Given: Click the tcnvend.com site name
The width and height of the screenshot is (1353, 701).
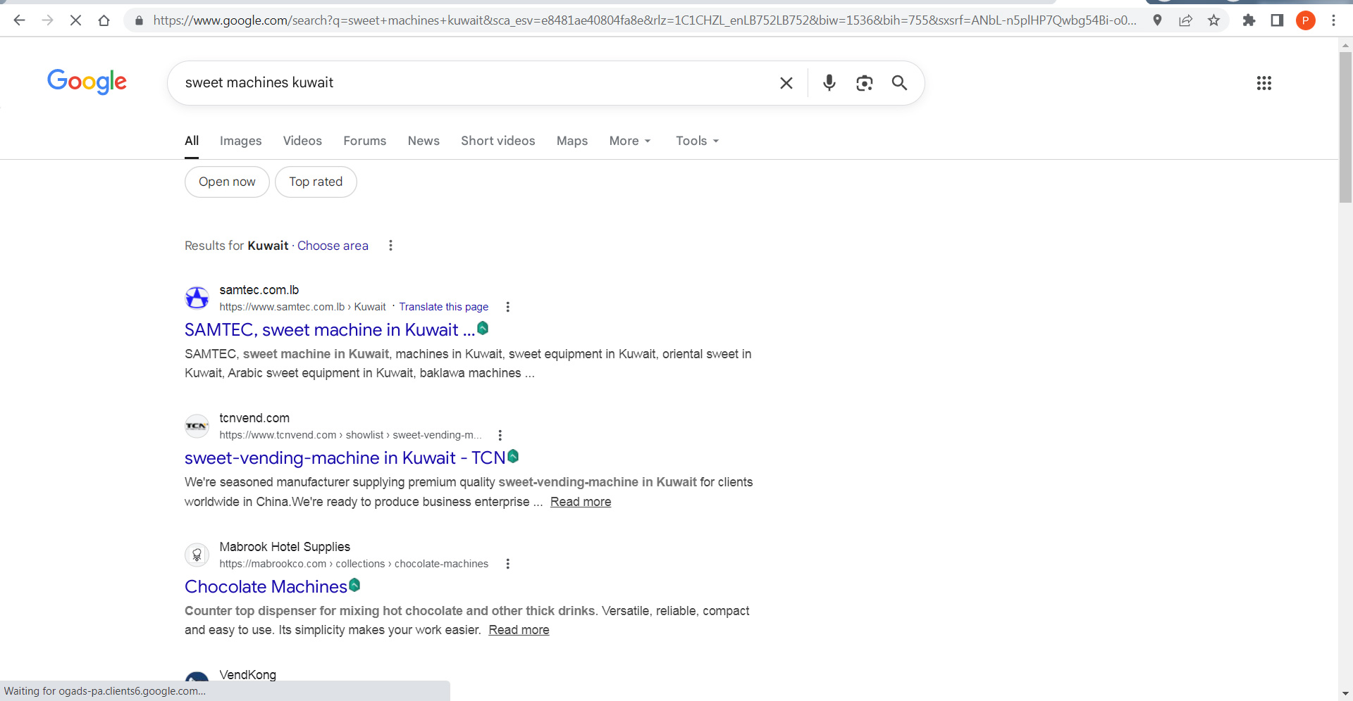Looking at the screenshot, I should (254, 418).
